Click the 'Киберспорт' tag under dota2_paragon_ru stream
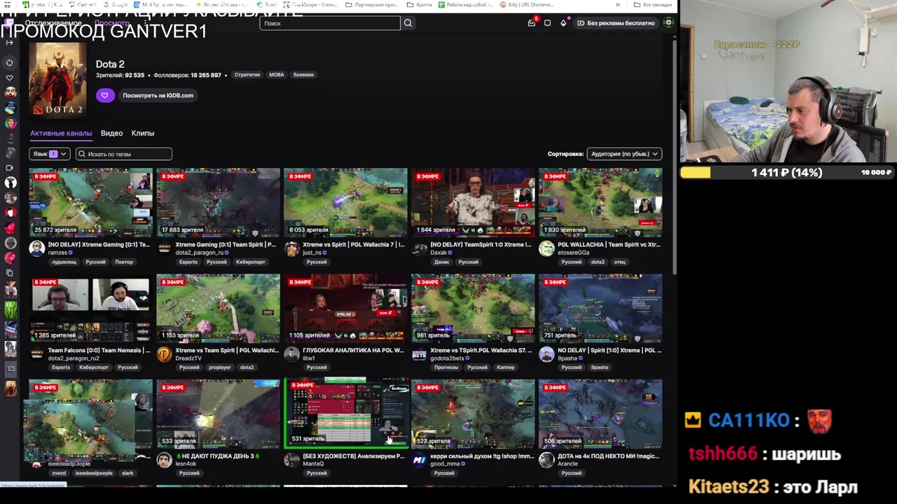 tap(250, 262)
